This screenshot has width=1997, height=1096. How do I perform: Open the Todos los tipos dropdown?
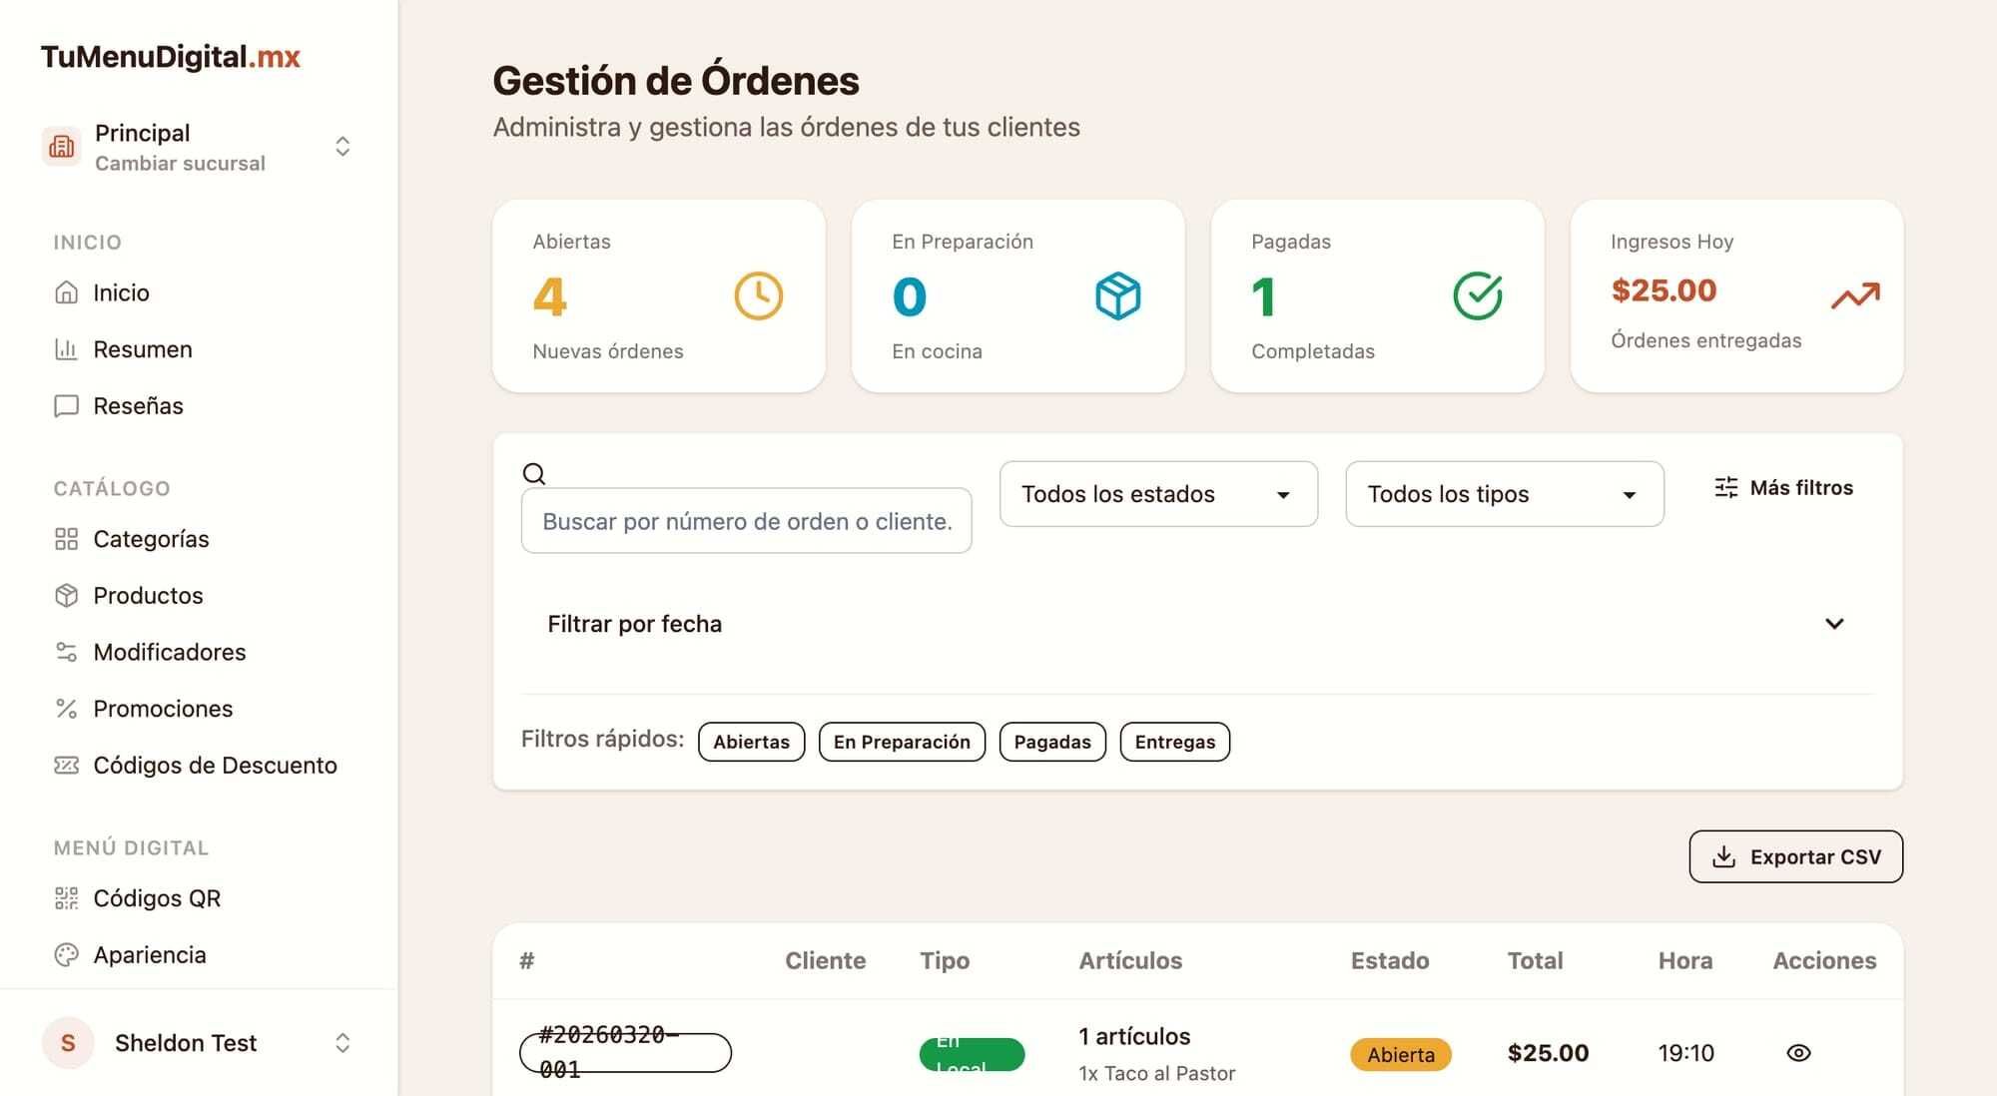tap(1504, 494)
